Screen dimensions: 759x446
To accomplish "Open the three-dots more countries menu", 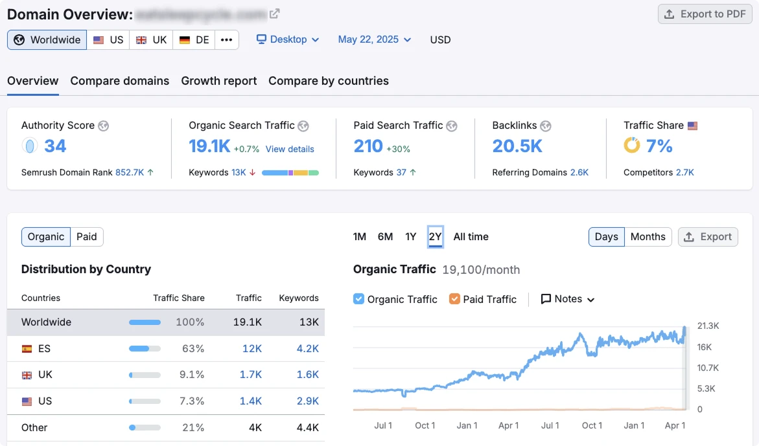I will click(226, 39).
